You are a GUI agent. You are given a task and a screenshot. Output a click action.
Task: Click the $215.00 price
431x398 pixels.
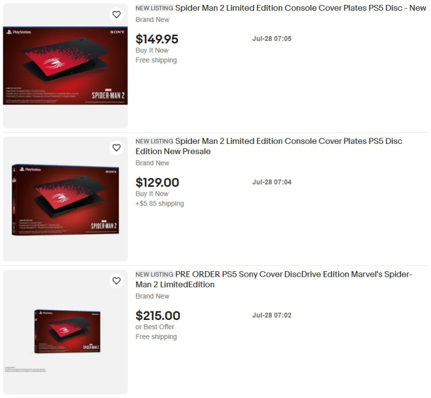click(x=158, y=316)
